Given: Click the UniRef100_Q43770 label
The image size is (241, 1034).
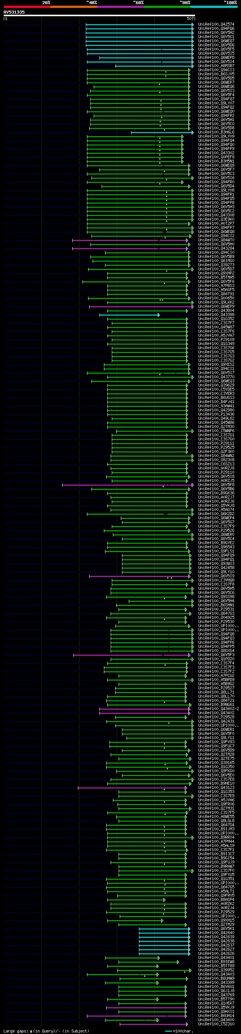Looking at the screenshot, I should tap(216, 377).
